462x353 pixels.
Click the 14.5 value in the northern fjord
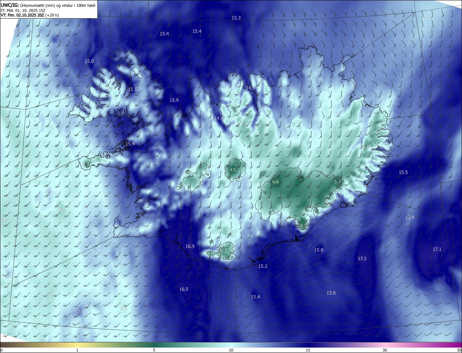(250, 88)
